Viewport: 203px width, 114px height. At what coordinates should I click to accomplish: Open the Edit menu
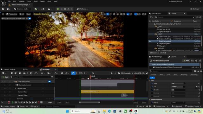pos(15,1)
